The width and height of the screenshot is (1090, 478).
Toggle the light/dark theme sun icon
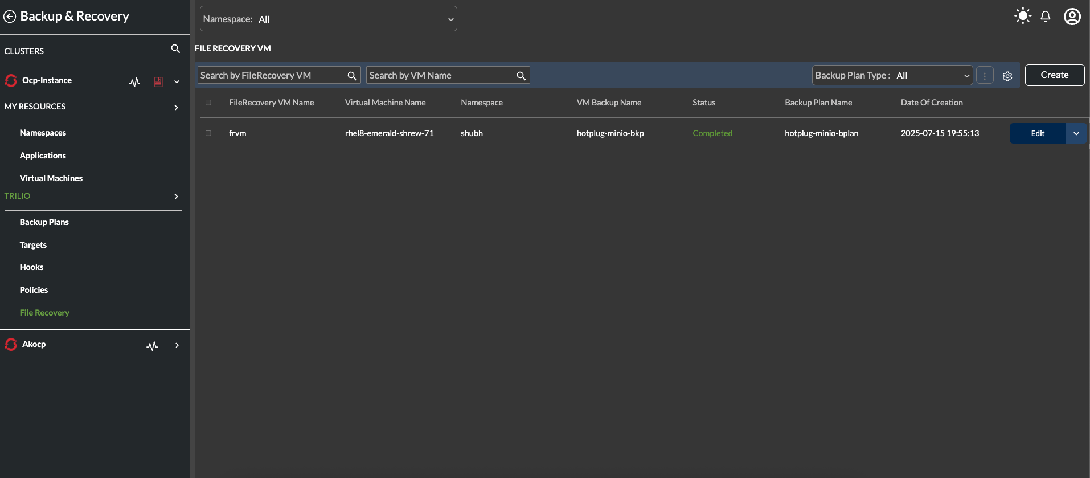click(x=1022, y=16)
